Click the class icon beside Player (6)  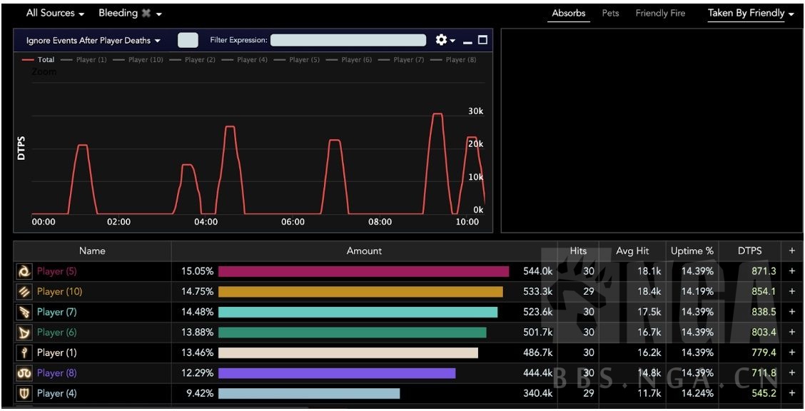point(24,333)
